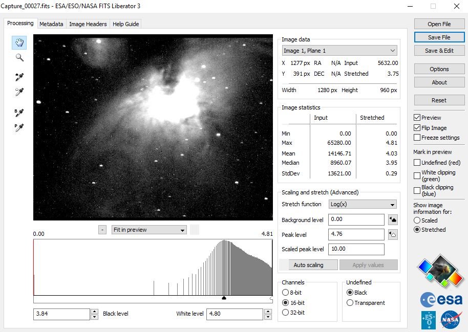Open the Options dialog
The image size is (468, 332).
439,69
